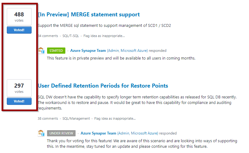
Task: Click the Azure Synapse Team avatar beside UNDER REVIEW
Action: 41,133
